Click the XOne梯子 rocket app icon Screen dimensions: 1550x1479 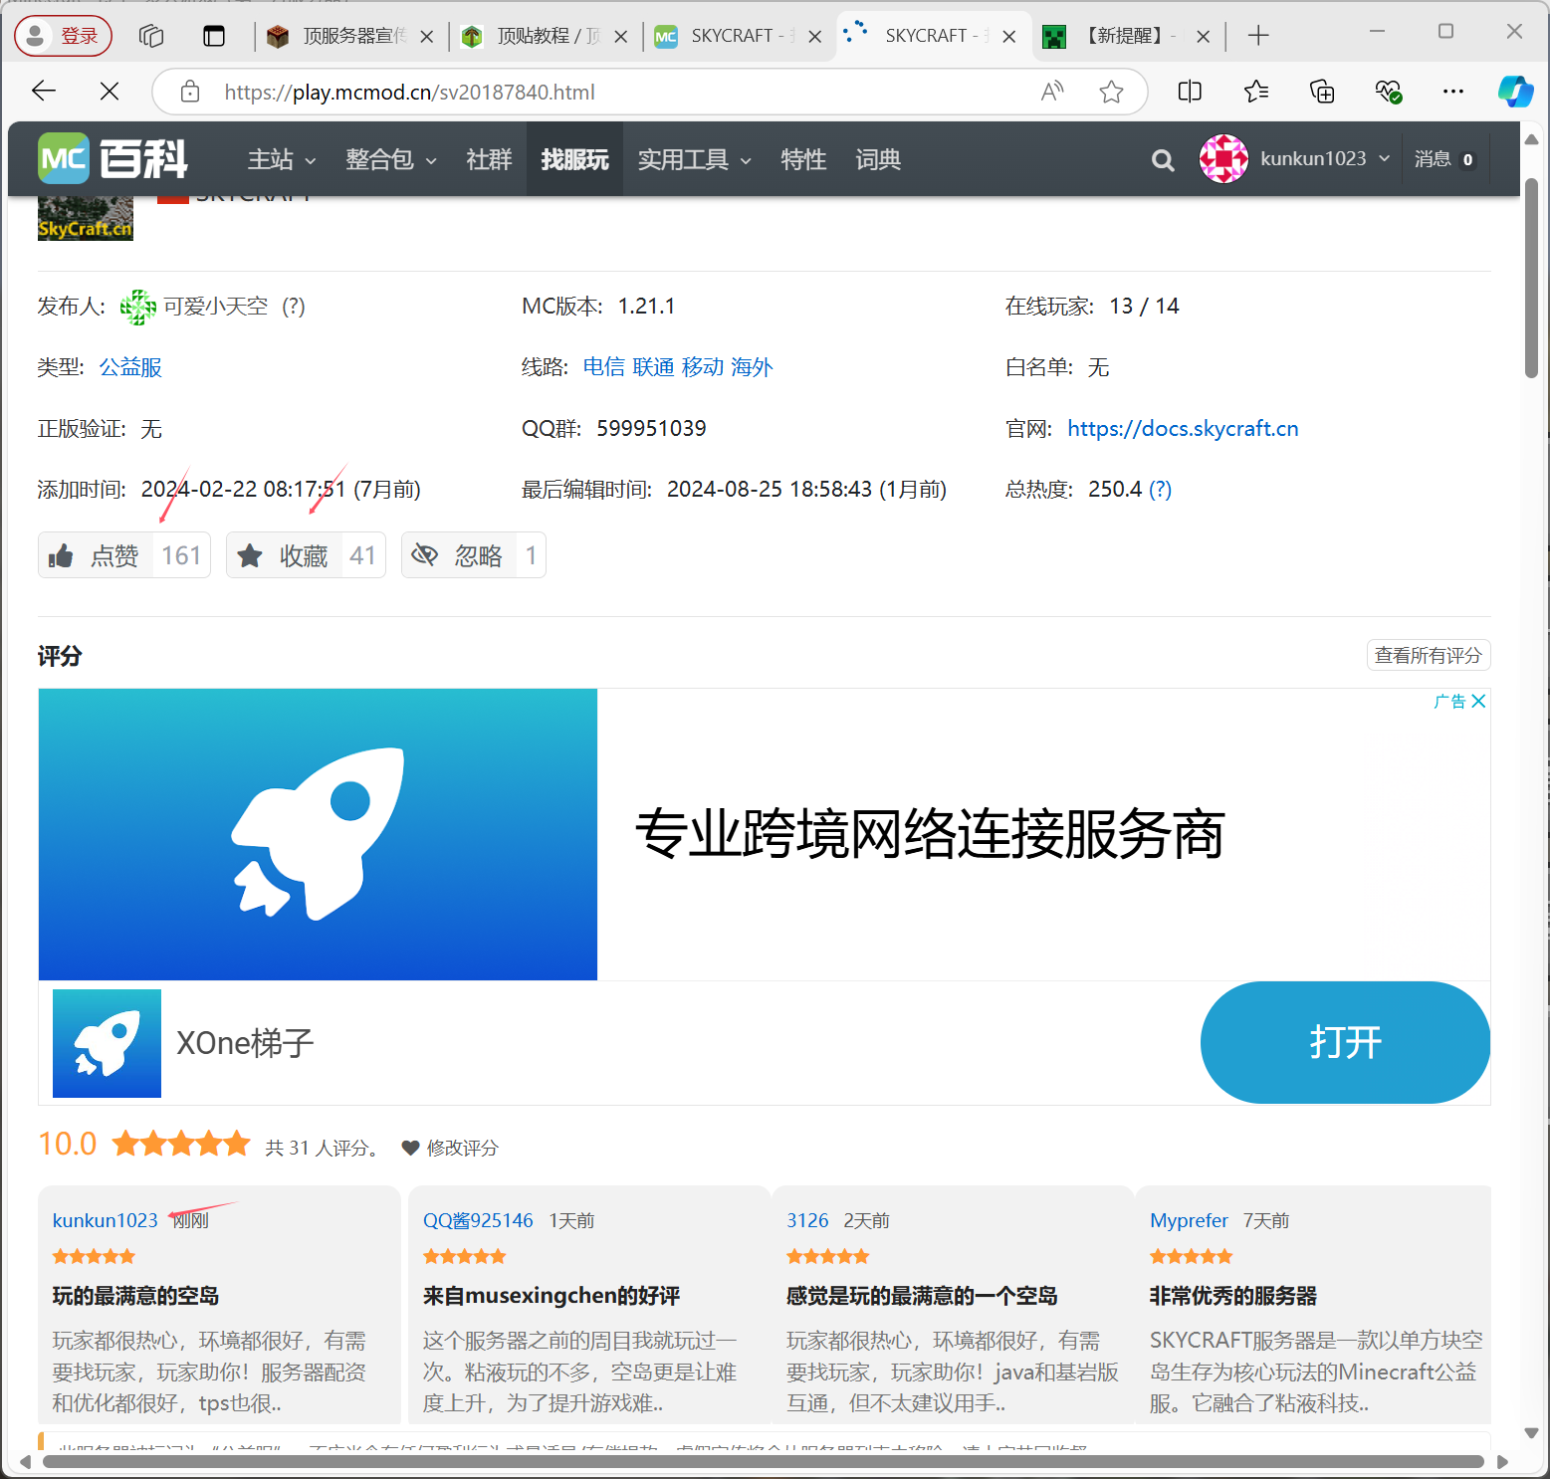pyautogui.click(x=107, y=1043)
